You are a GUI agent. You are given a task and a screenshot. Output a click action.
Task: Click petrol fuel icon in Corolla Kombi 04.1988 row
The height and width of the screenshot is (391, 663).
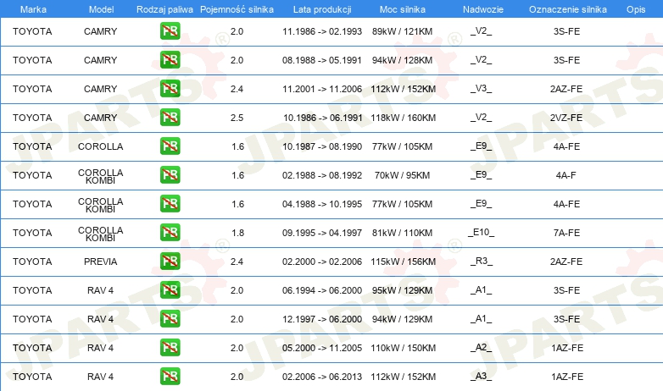pos(170,203)
